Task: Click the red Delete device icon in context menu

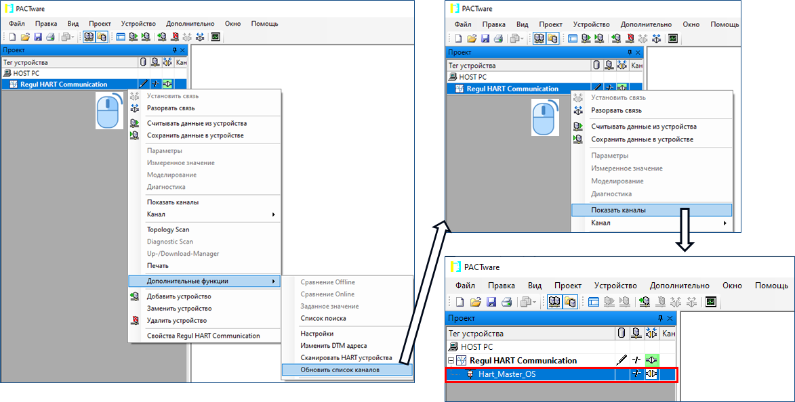Action: (134, 321)
